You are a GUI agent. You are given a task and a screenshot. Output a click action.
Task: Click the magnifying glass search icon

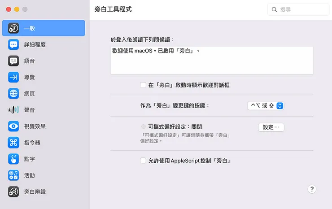[x=274, y=9]
